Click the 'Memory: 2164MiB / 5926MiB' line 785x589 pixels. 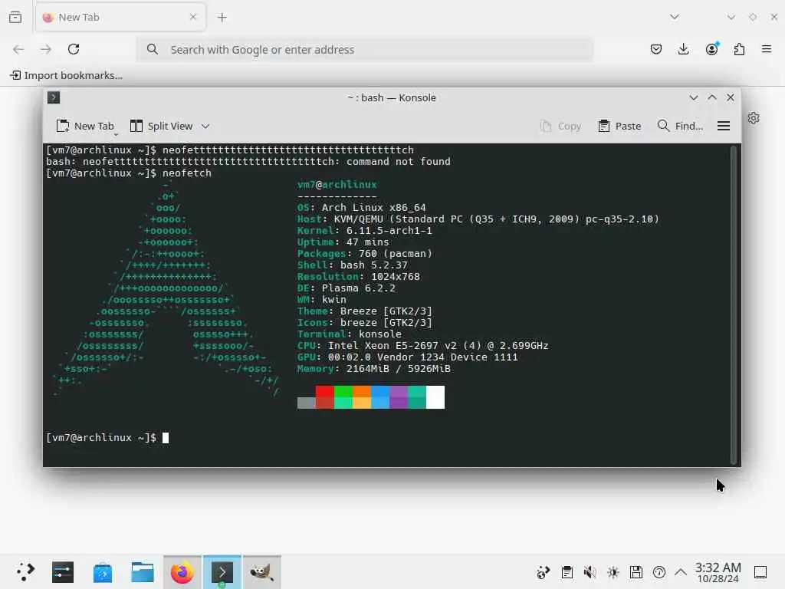pos(373,369)
